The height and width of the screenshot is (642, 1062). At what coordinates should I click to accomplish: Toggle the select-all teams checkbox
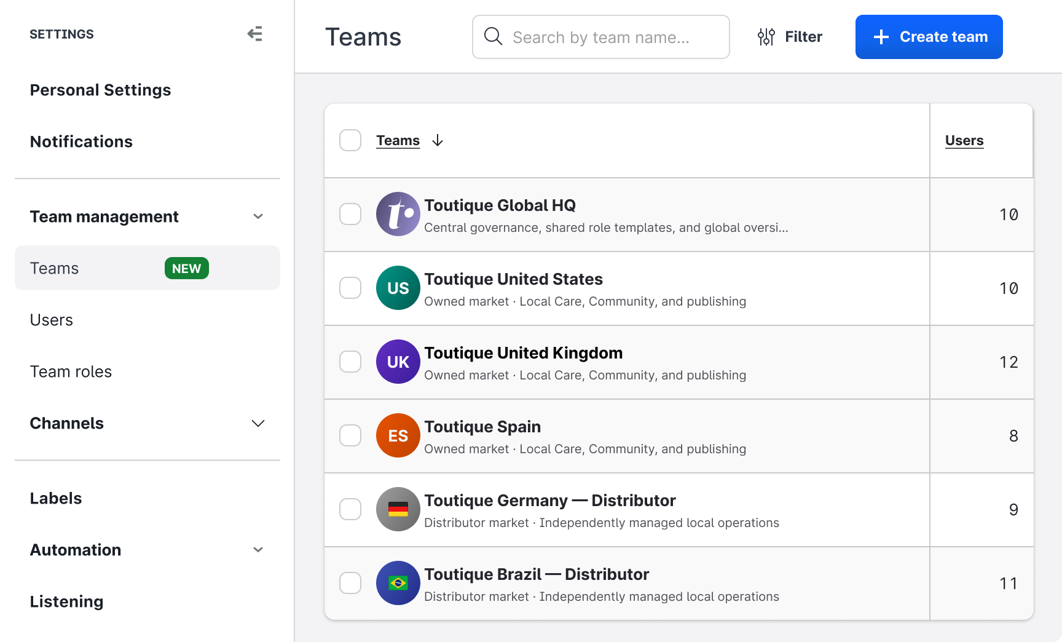350,140
